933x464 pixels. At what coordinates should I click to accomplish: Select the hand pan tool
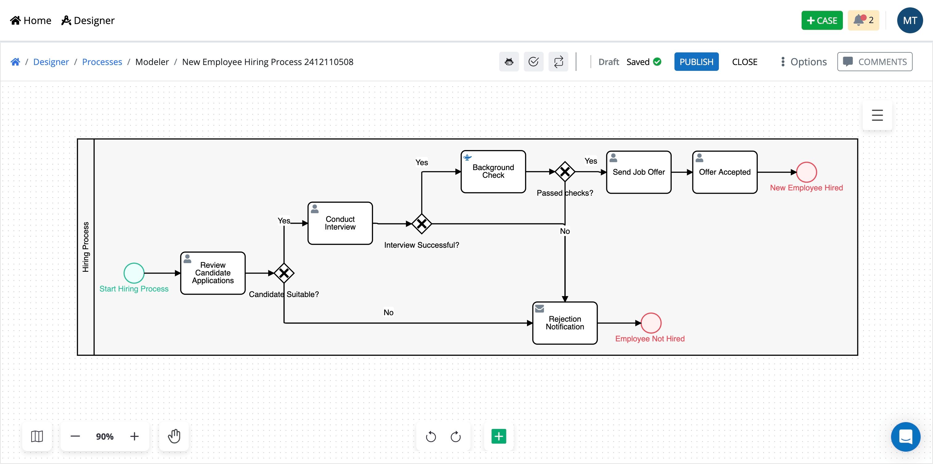tap(174, 436)
